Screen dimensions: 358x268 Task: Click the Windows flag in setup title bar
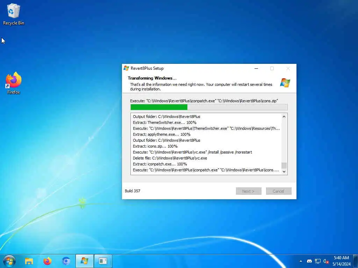pos(126,68)
